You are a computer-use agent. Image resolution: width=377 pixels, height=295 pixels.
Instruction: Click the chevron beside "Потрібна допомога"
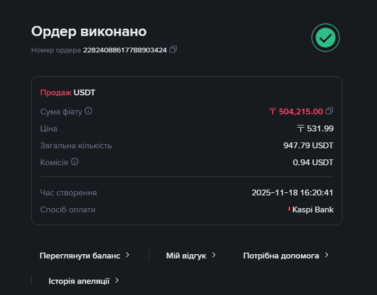pyautogui.click(x=327, y=255)
